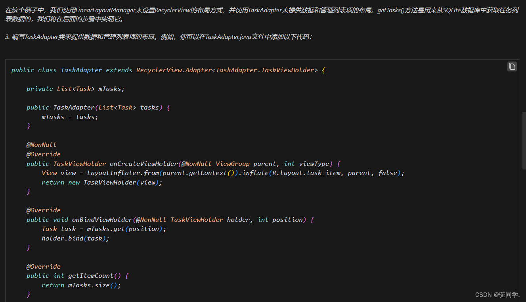This screenshot has height=302, width=526.
Task: Click the 'holder.bind(task);' line
Action: tap(75, 239)
